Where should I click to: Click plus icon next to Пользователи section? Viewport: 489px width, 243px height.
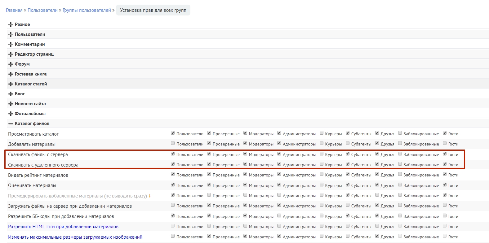[x=11, y=34]
